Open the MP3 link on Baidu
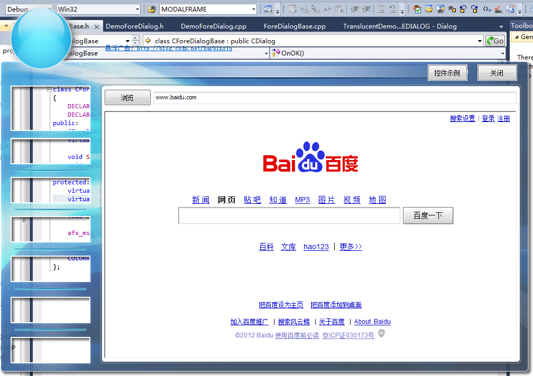The image size is (533, 376). click(x=302, y=200)
